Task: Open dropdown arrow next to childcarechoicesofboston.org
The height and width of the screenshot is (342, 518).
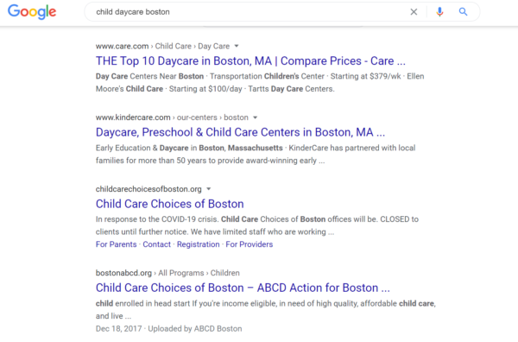Action: 208,189
